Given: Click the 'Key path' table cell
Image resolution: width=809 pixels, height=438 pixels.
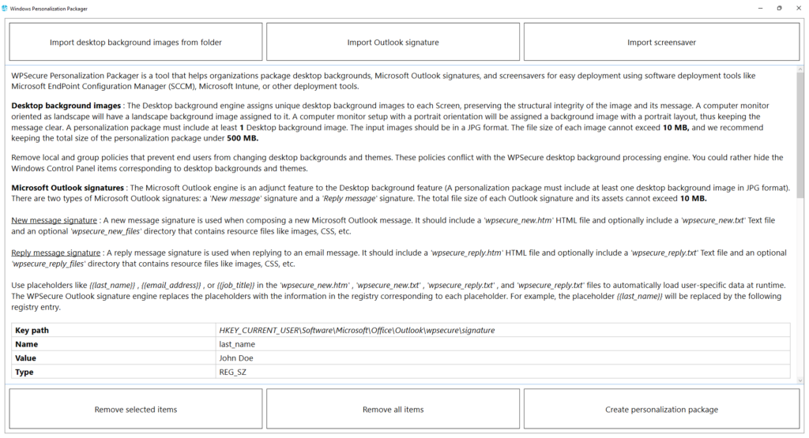Looking at the screenshot, I should pyautogui.click(x=114, y=331).
